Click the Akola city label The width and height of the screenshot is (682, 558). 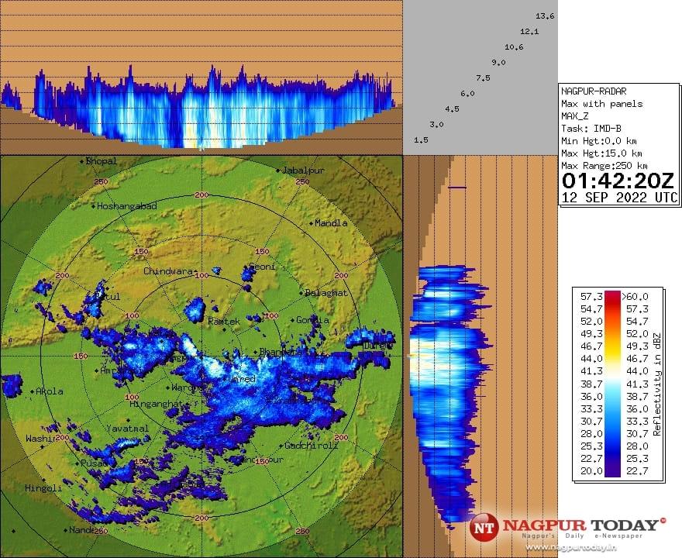(x=46, y=391)
